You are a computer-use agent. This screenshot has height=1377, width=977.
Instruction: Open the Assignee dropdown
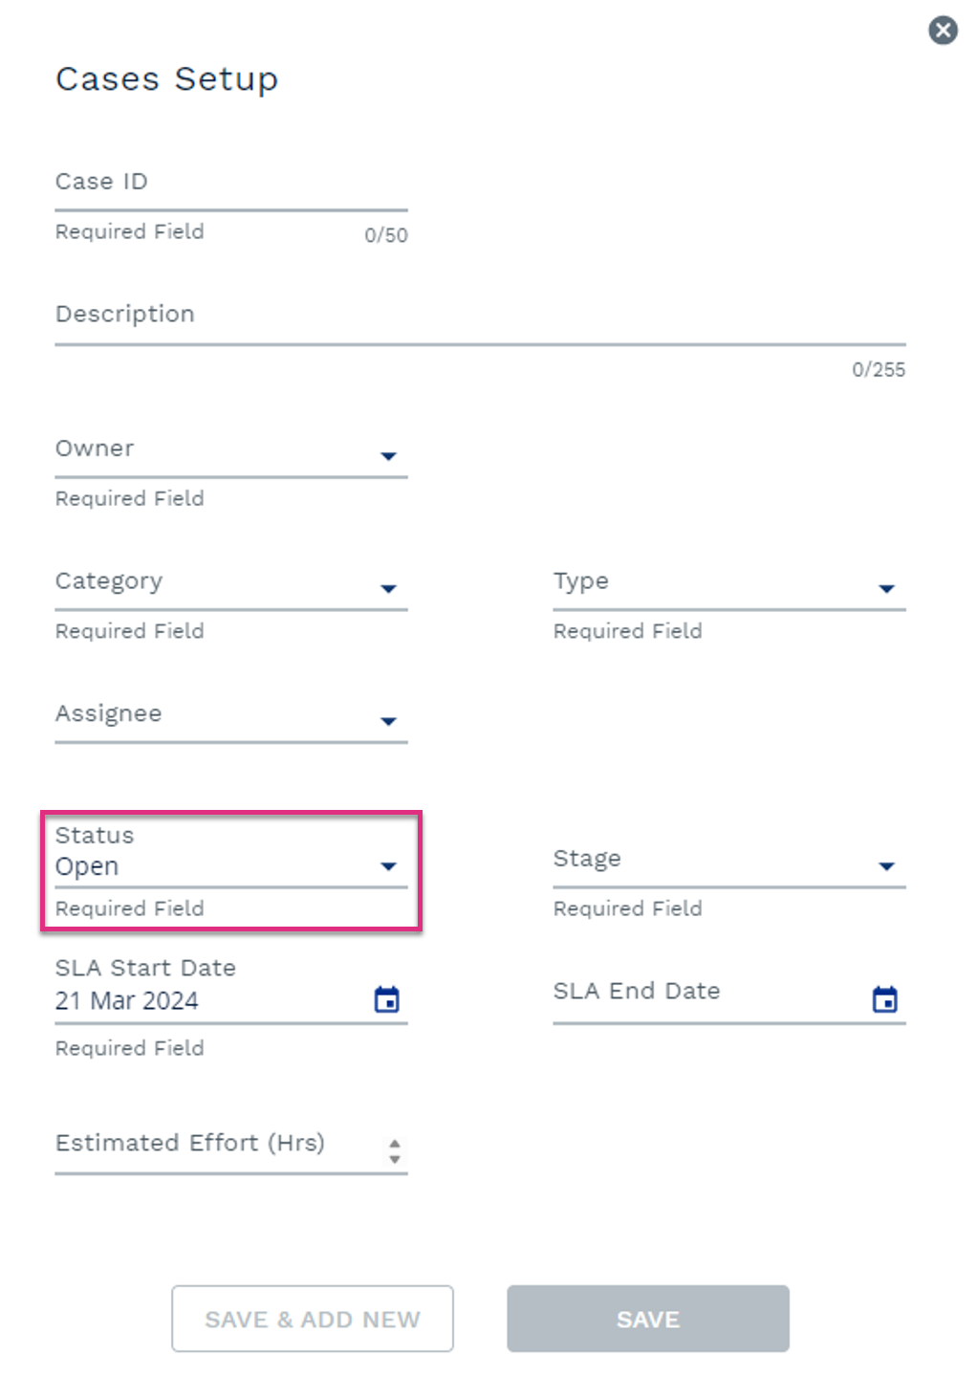(388, 722)
